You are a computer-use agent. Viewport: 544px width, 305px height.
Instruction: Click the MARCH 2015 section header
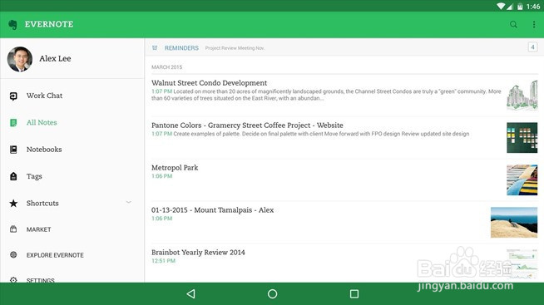point(166,66)
